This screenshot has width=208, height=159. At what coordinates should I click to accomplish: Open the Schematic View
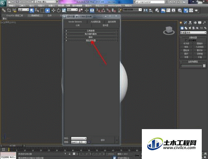[x=173, y=10]
